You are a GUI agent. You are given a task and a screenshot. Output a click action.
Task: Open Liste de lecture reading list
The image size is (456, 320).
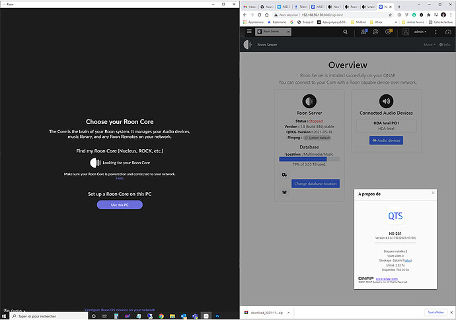coord(441,22)
